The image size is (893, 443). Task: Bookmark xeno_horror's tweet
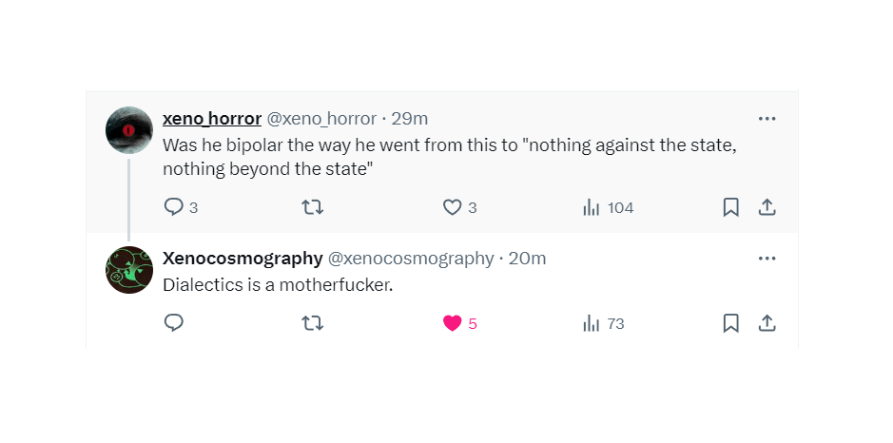(730, 207)
